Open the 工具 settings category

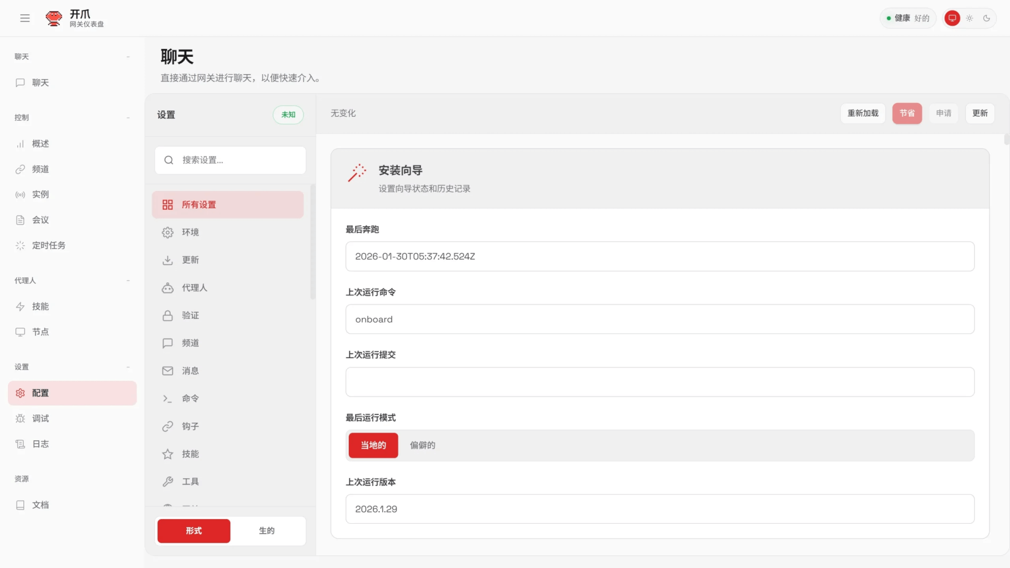(190, 481)
